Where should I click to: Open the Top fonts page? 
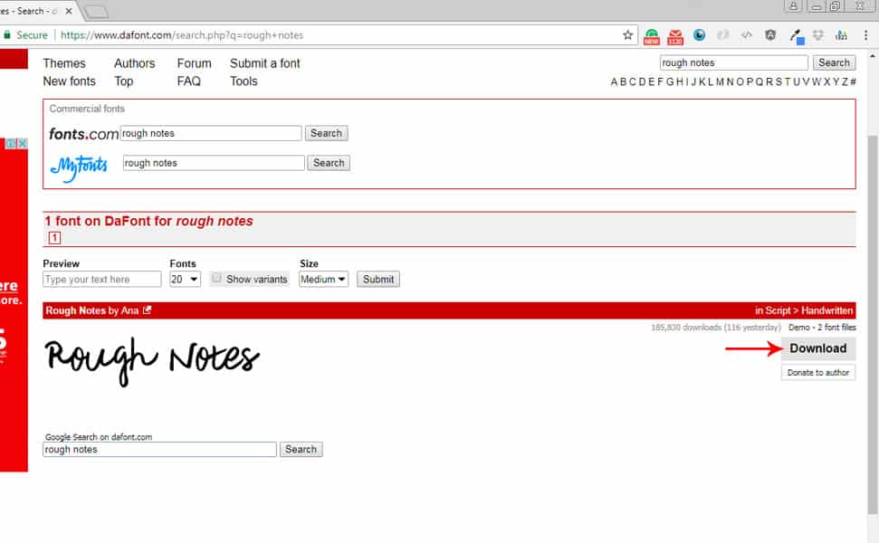[124, 81]
